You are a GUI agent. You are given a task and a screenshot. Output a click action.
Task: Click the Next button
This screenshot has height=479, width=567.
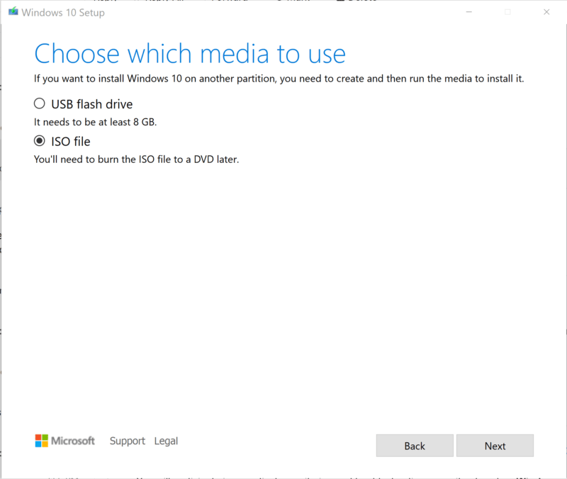(x=495, y=445)
